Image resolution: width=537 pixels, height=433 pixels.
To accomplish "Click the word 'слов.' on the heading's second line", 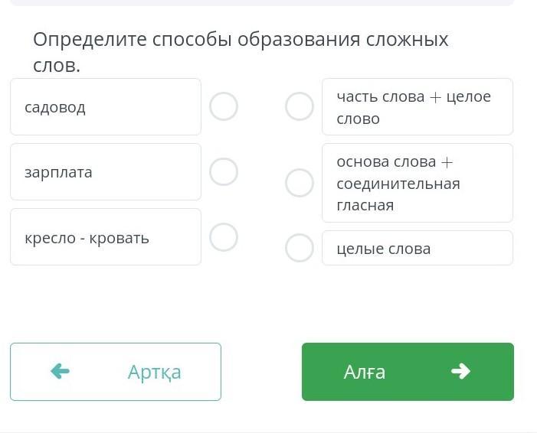I will (57, 66).
